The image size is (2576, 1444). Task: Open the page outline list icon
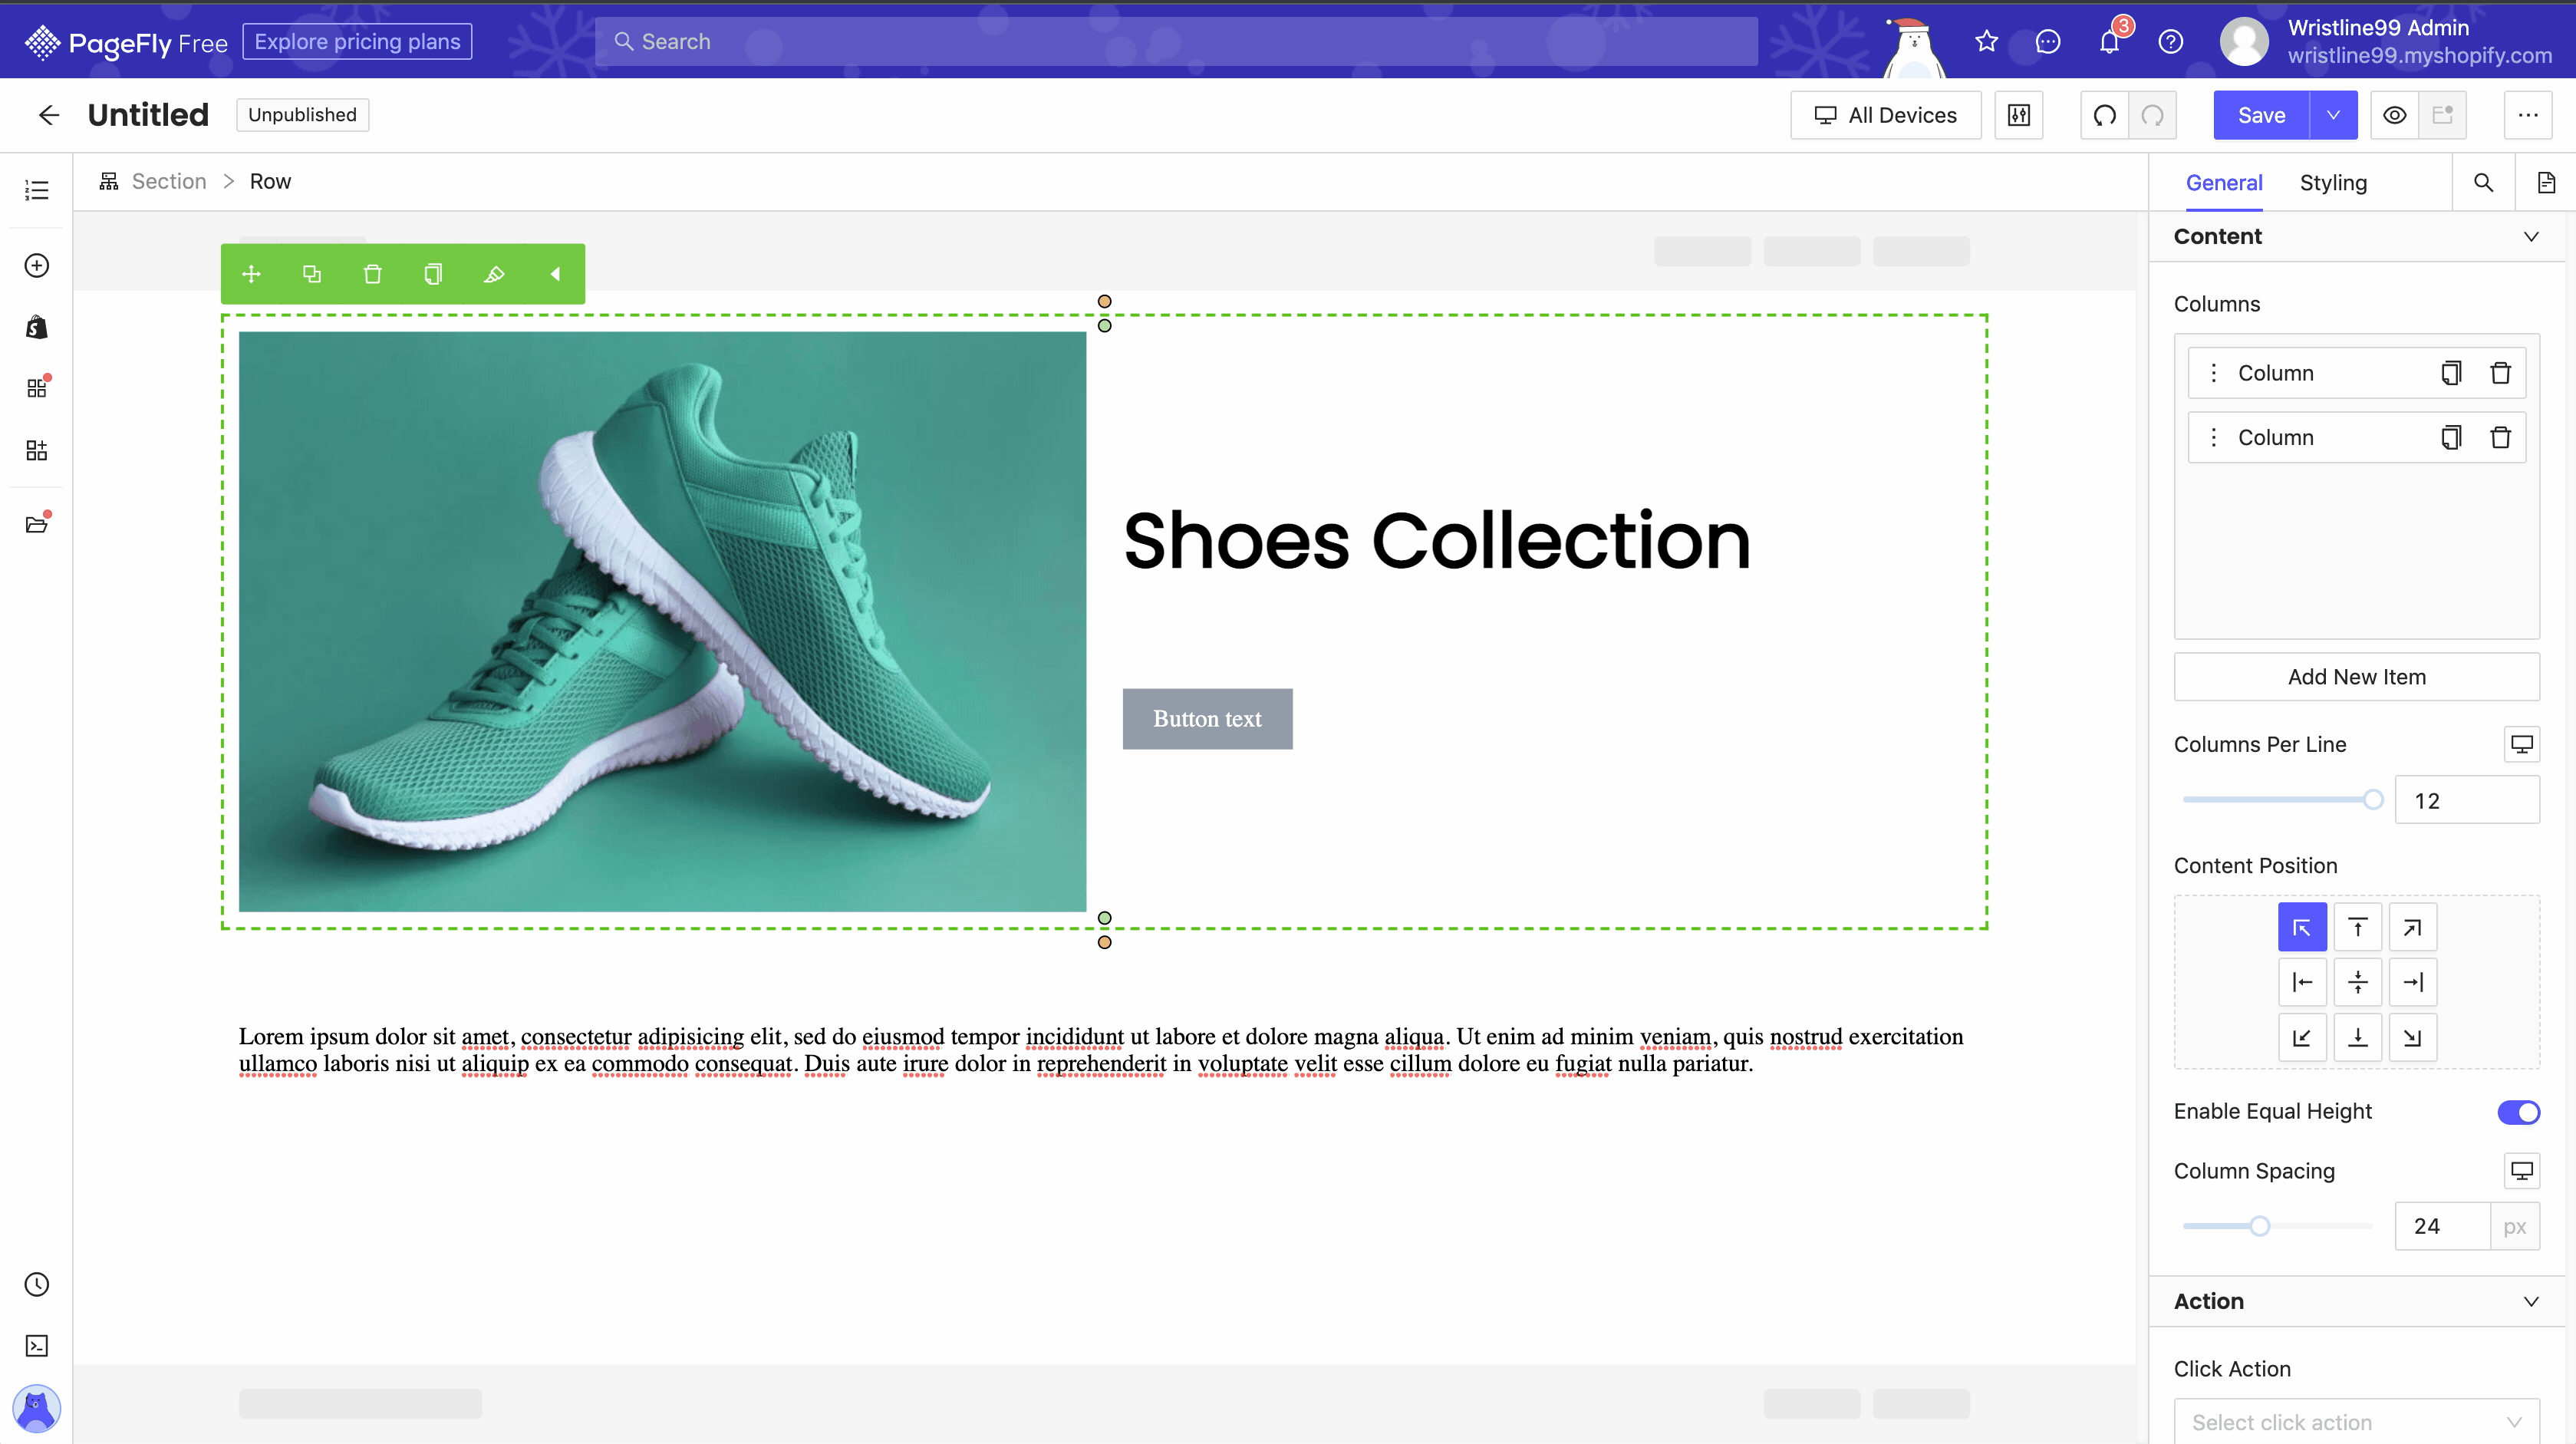point(37,190)
